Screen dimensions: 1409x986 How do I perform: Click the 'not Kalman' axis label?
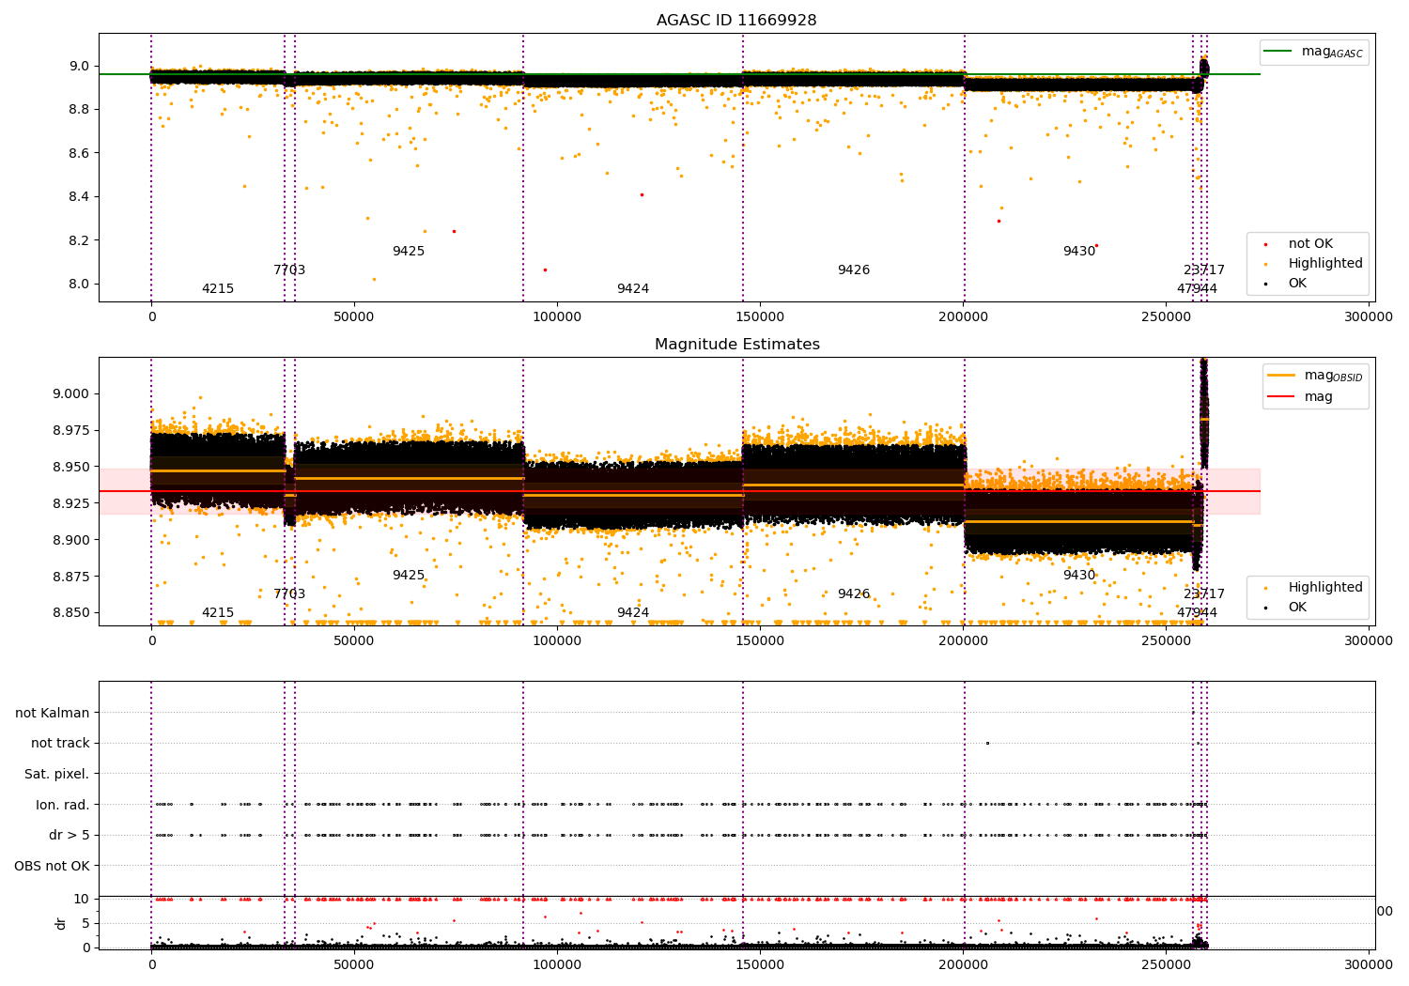(x=53, y=713)
